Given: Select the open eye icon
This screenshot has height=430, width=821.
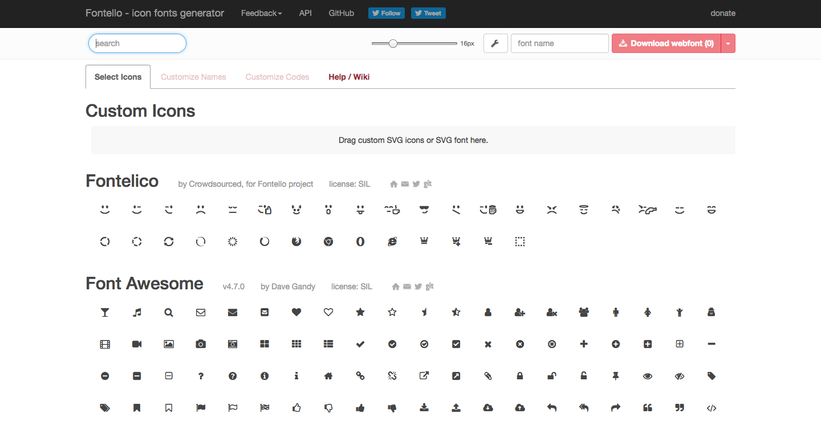Looking at the screenshot, I should (648, 376).
